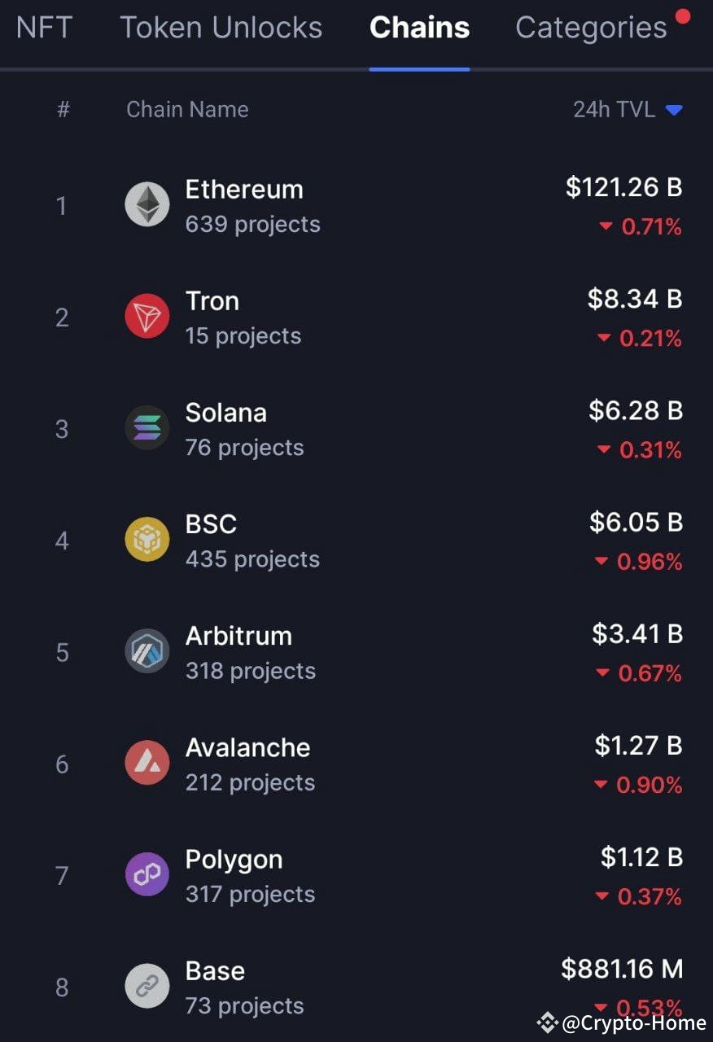Click the Chains tab
Viewport: 713px width, 1042px height.
pyautogui.click(x=419, y=28)
